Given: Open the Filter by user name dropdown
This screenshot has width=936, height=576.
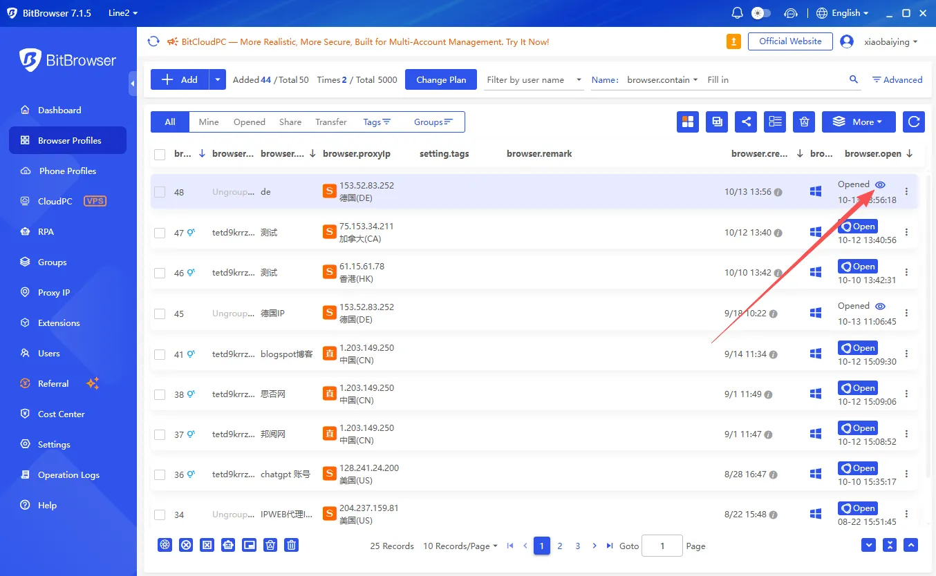Looking at the screenshot, I should click(x=534, y=79).
